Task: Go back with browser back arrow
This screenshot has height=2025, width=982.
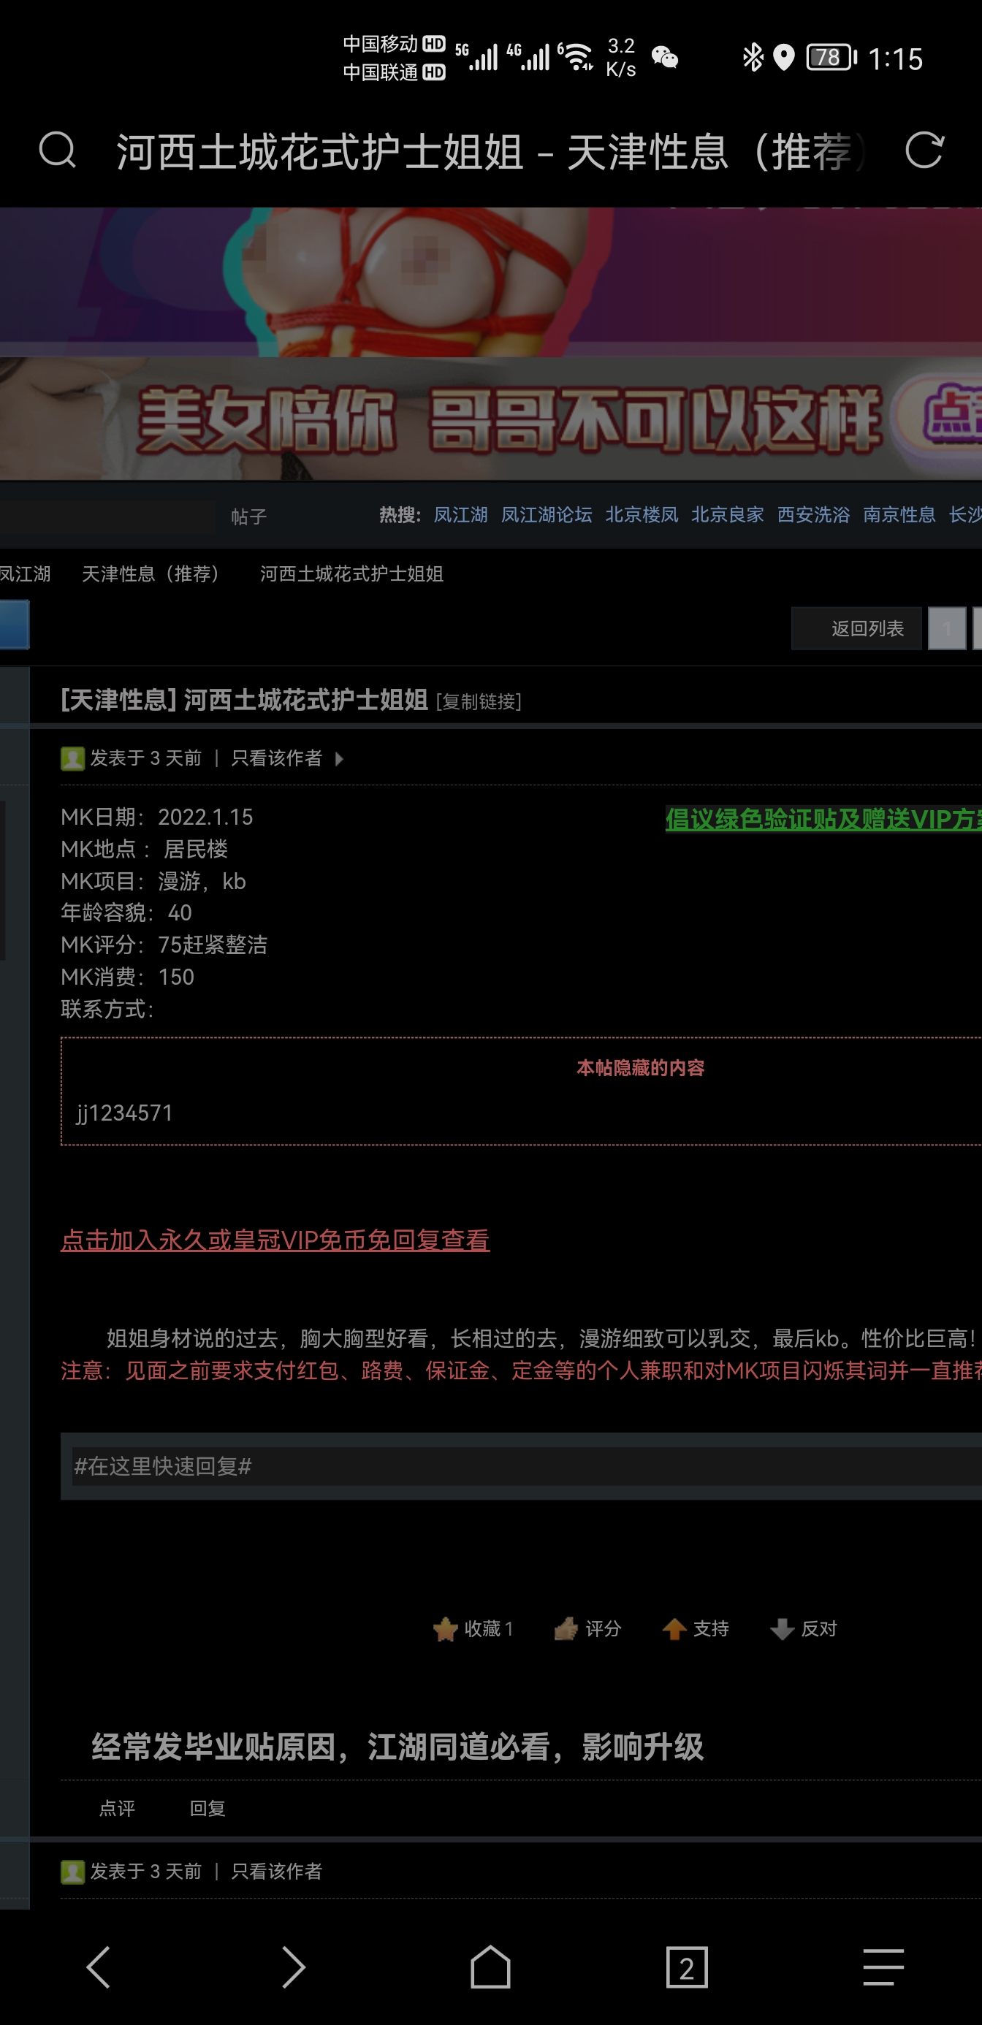Action: 99,1967
